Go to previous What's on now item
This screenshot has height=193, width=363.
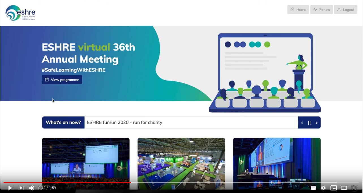pyautogui.click(x=302, y=123)
